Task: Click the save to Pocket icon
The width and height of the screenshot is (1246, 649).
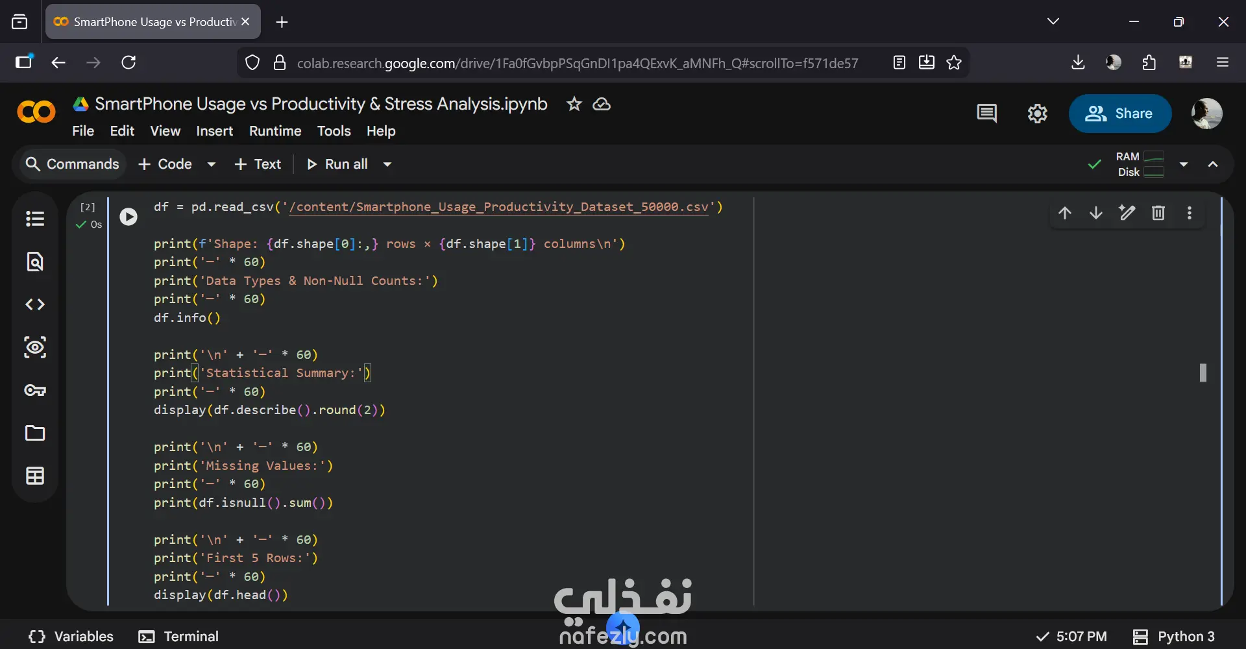Action: click(x=927, y=62)
